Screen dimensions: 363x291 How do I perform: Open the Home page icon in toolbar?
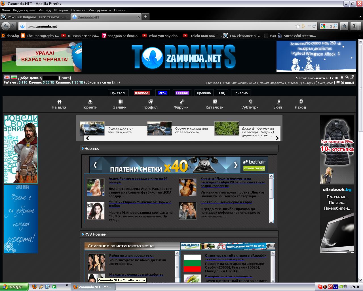pos(344,26)
